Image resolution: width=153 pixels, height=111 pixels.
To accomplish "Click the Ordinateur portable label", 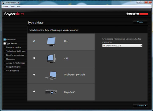I will pyautogui.click(x=74, y=75).
